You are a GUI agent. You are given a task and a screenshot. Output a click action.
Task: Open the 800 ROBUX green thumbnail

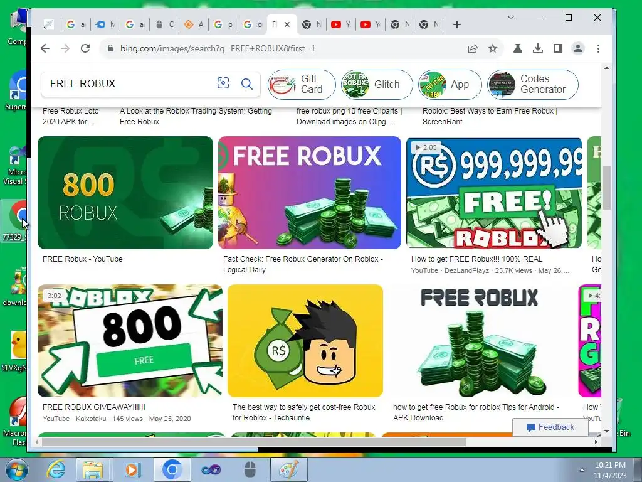point(125,193)
